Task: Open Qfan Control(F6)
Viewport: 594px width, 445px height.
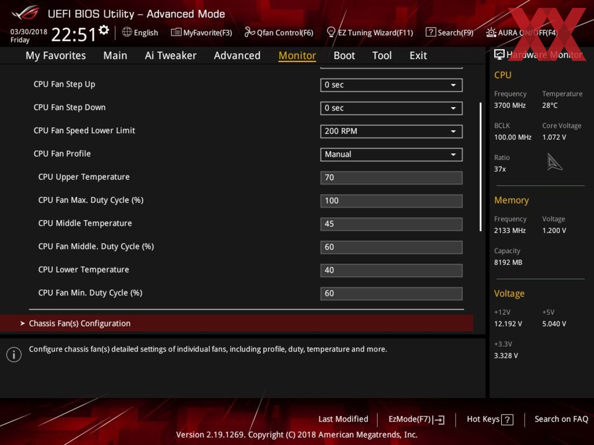Action: click(279, 32)
